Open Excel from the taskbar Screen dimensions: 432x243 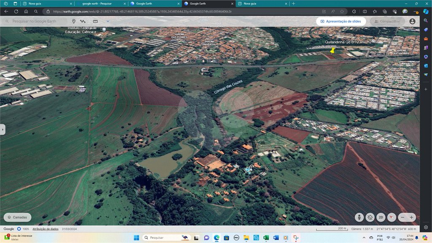coord(266,238)
